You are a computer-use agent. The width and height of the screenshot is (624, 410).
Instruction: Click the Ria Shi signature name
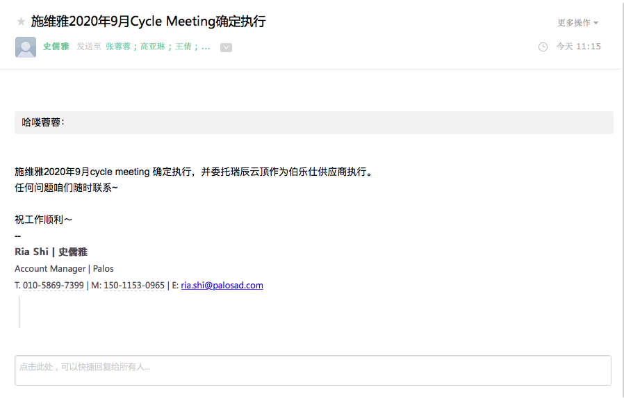click(51, 252)
